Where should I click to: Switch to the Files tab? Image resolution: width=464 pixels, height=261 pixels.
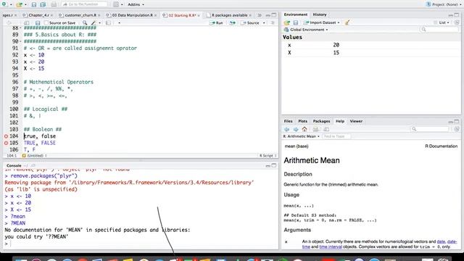click(288, 121)
